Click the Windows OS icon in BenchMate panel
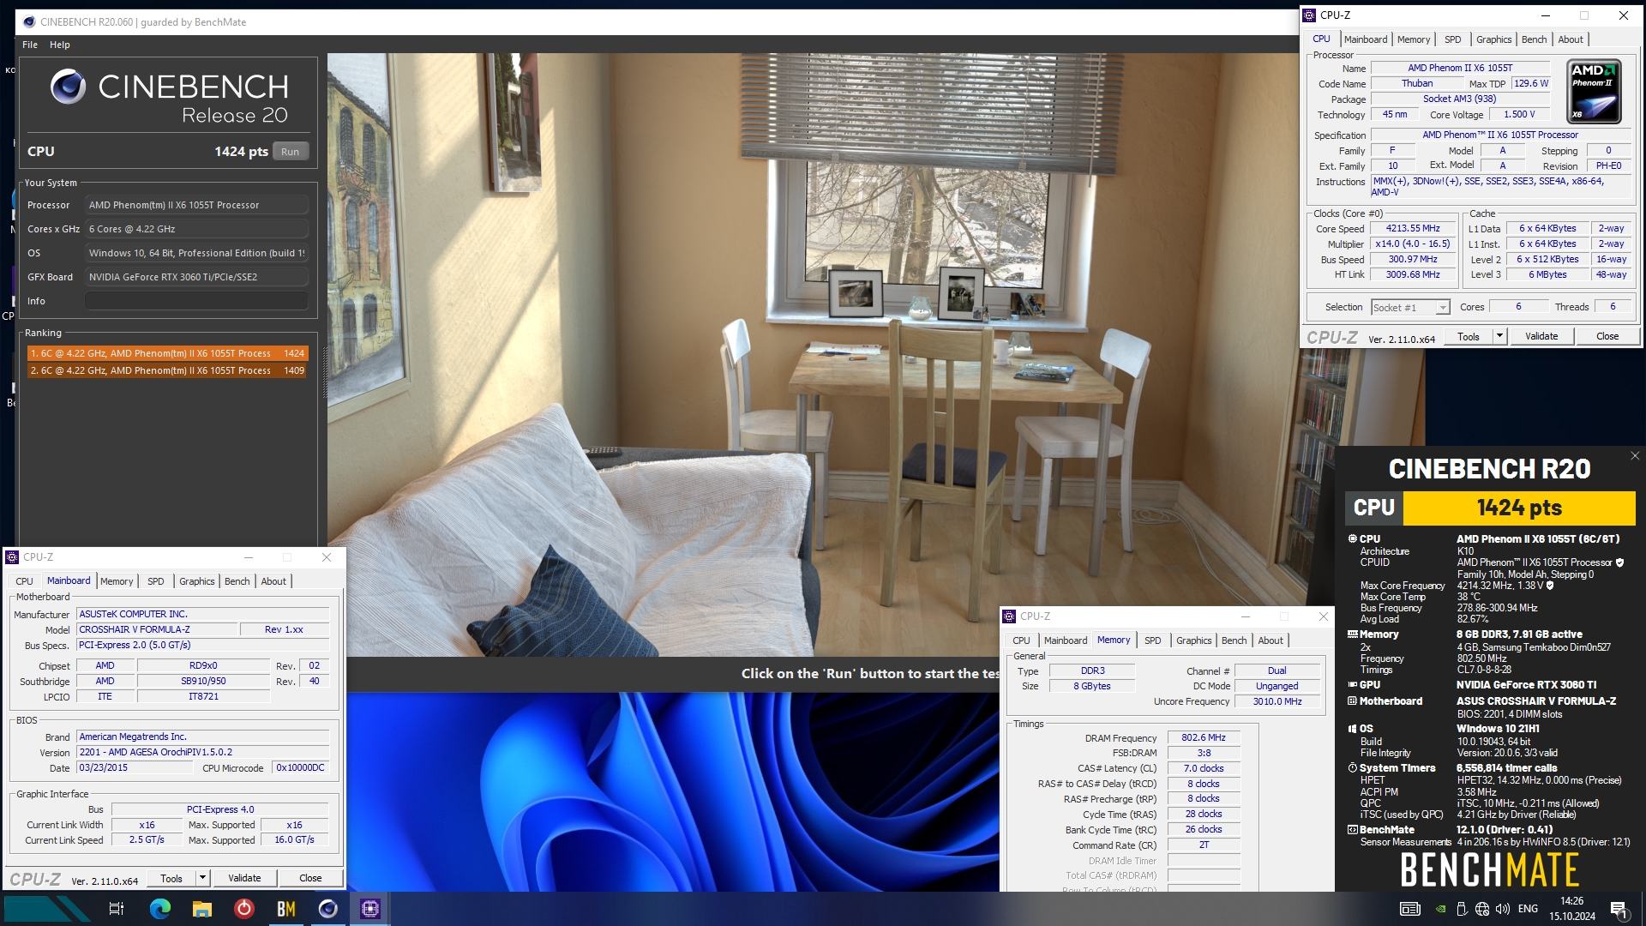 pyautogui.click(x=1353, y=729)
